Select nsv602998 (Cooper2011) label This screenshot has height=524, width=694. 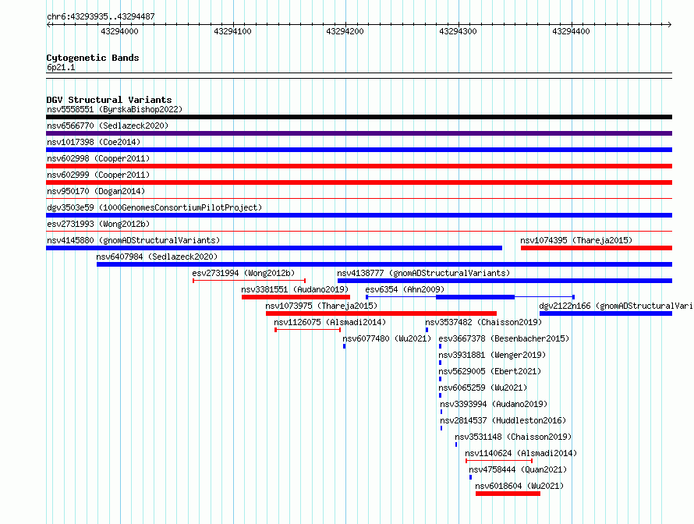click(98, 158)
